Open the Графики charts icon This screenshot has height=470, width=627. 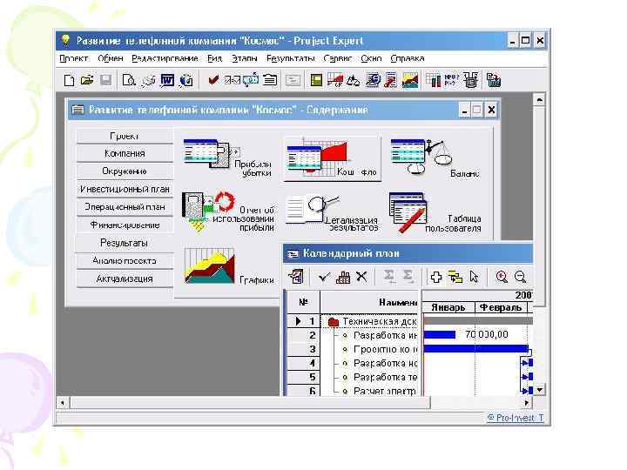[x=229, y=267]
